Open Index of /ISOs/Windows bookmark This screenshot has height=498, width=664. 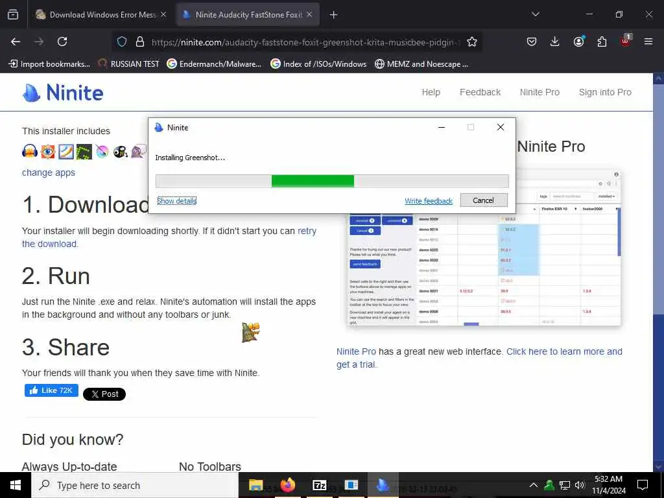pos(318,64)
